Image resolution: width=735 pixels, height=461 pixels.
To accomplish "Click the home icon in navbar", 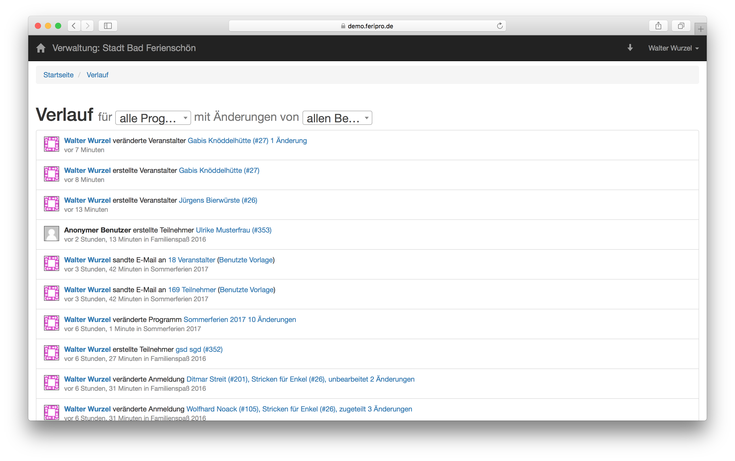I will pos(40,48).
